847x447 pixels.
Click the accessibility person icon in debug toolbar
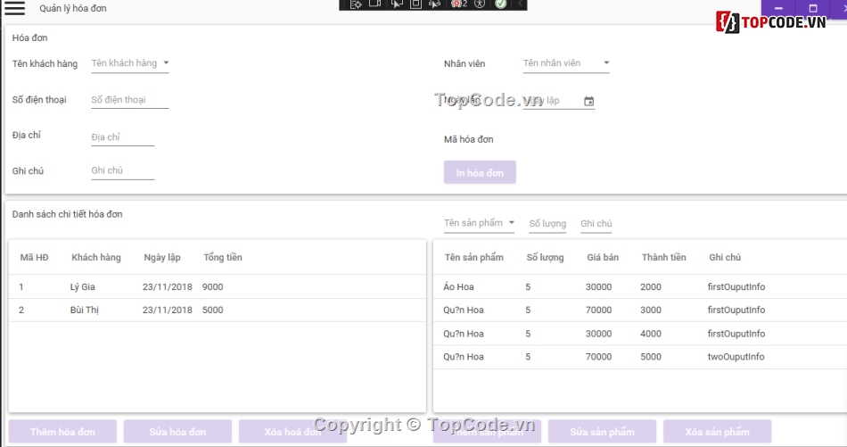(479, 4)
